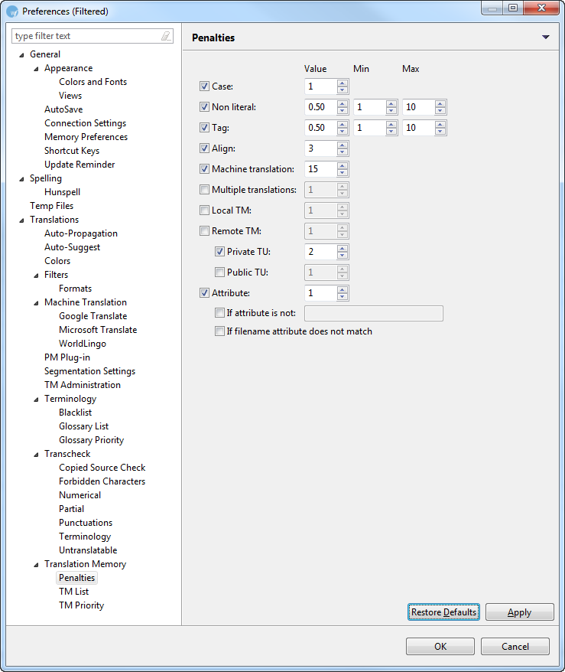Collapse the Translations tree node
Viewport: 565px width, 672px height.
pos(21,220)
